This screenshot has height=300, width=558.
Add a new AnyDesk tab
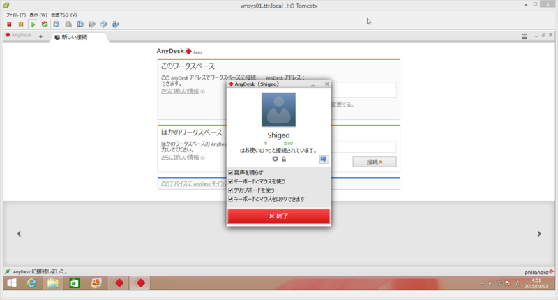tap(40, 37)
